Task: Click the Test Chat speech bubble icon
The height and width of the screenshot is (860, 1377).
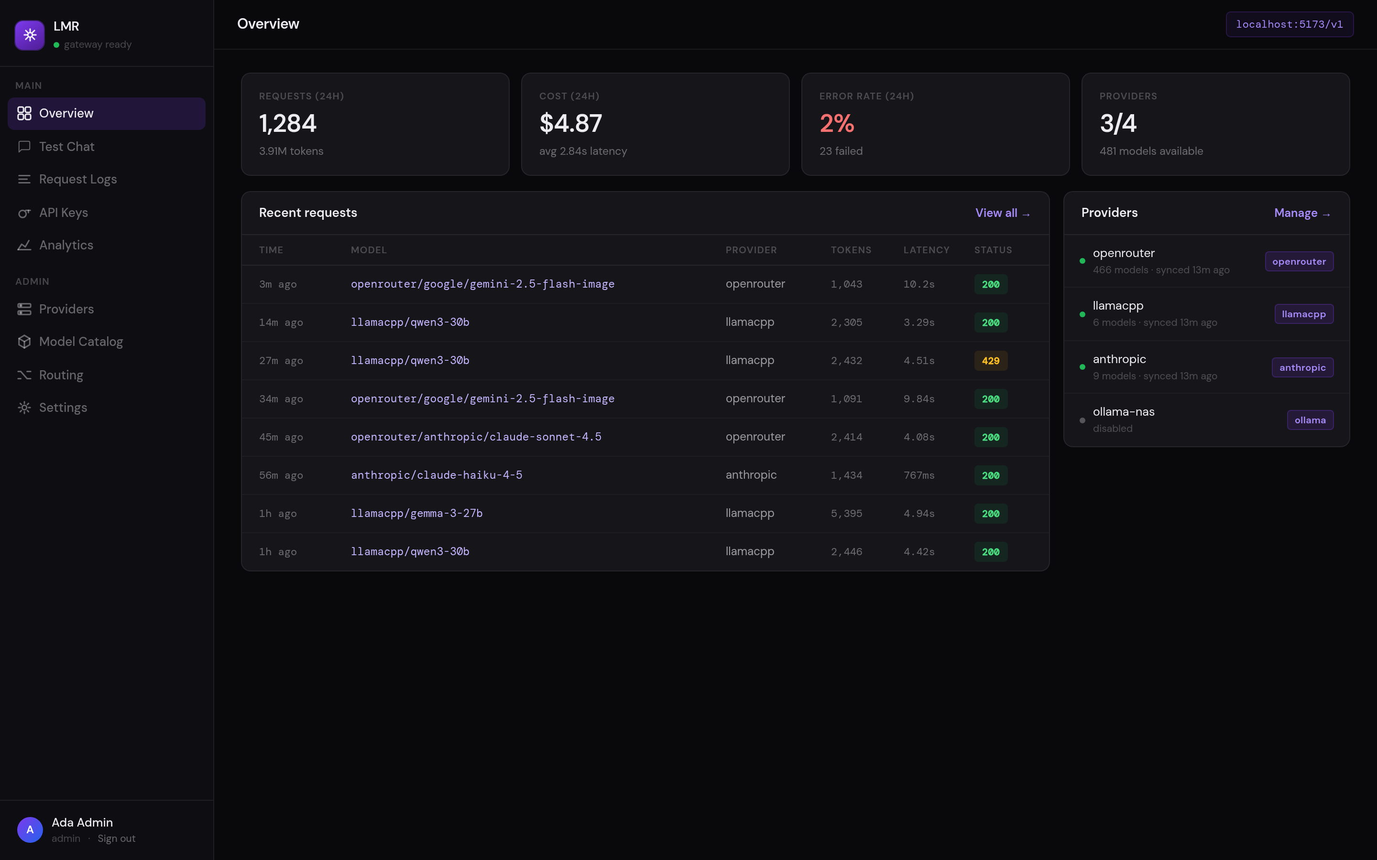Action: (24, 147)
